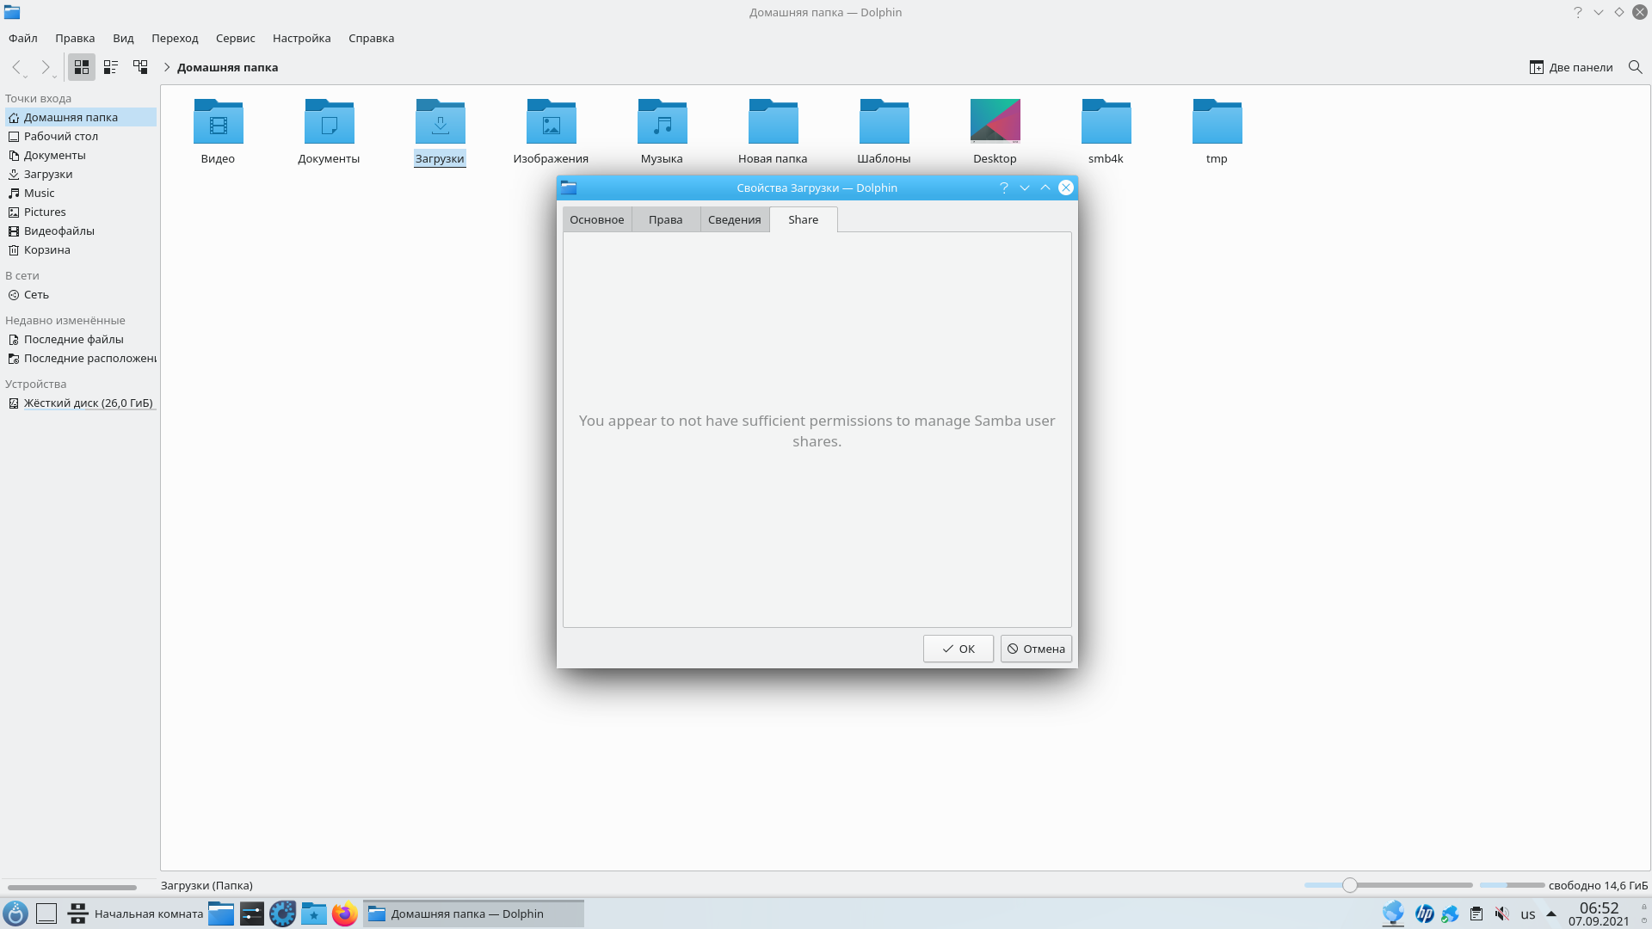Toggle Две панели split view
Image resolution: width=1652 pixels, height=929 pixels.
pos(1570,67)
